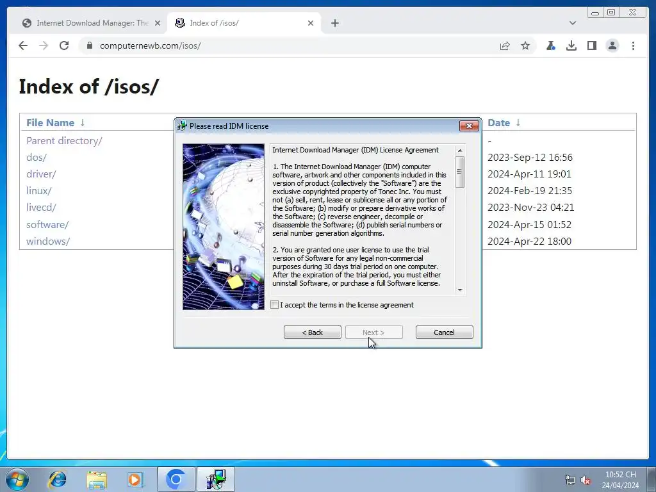
Task: Toggle browser side panel
Action: (591, 45)
